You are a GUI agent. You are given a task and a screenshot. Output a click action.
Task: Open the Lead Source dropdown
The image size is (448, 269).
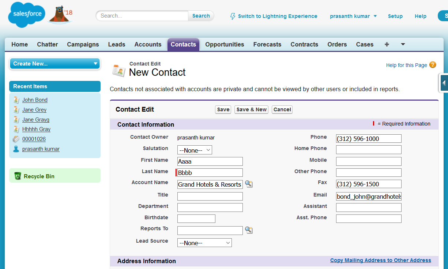coord(204,243)
